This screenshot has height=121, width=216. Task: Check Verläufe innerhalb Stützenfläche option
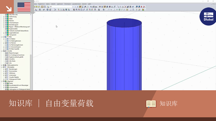tap(6, 31)
